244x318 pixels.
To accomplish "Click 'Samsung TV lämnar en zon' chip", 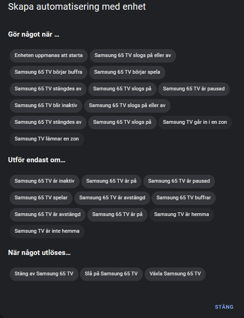I will pos(47,139).
